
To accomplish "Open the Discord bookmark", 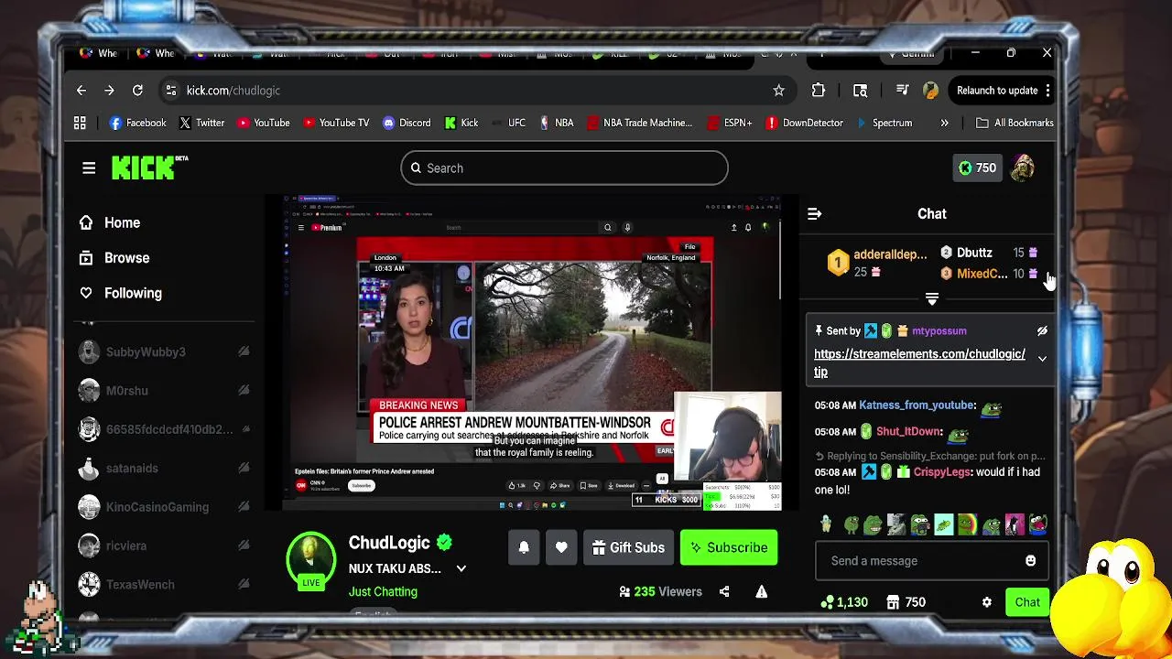I will (x=406, y=123).
